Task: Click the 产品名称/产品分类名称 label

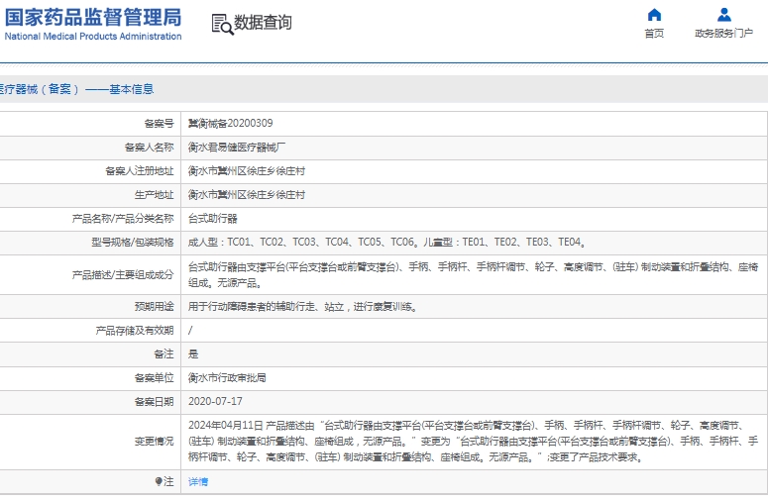Action: point(123,219)
